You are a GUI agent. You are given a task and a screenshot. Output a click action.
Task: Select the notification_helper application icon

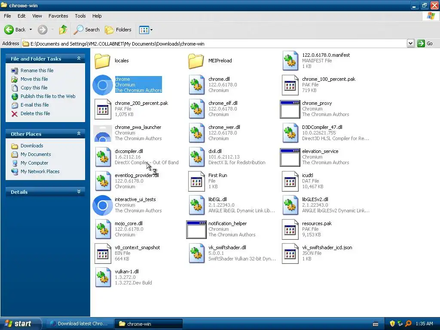coord(196,229)
